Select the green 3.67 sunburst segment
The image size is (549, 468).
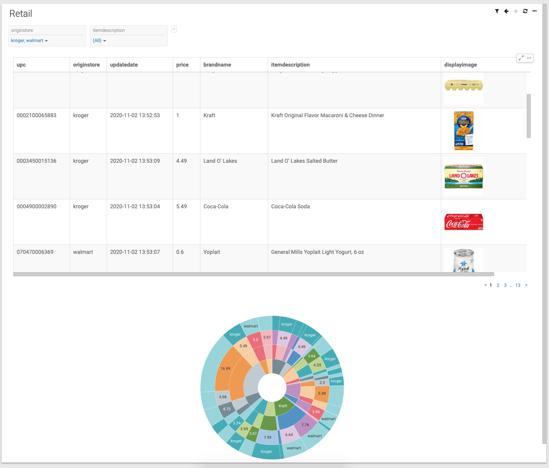(253, 433)
